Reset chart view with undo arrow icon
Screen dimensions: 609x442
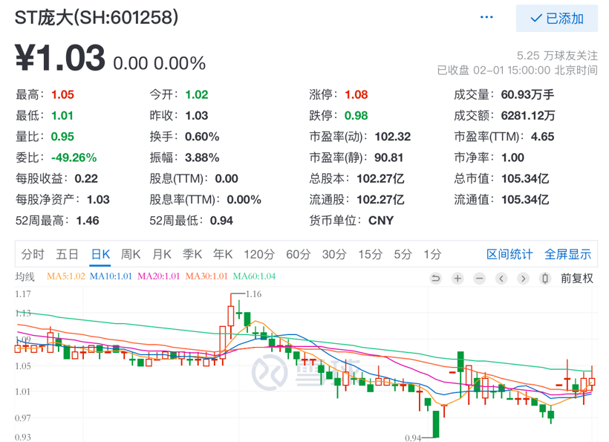click(436, 279)
